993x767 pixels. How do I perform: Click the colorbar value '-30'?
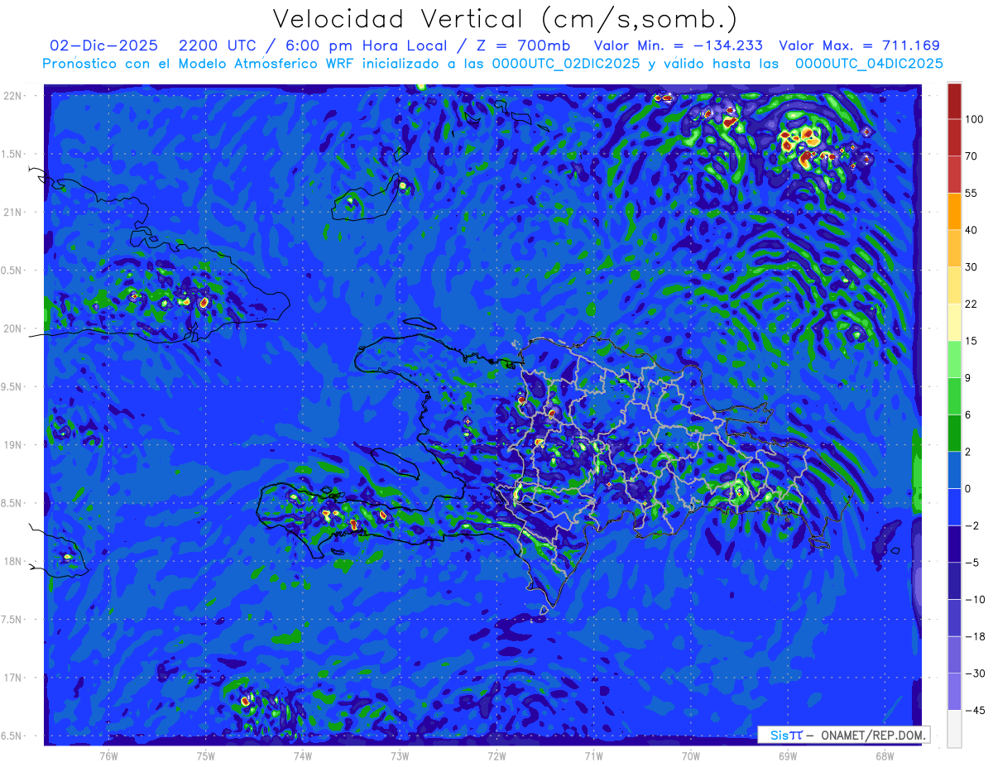click(x=975, y=674)
